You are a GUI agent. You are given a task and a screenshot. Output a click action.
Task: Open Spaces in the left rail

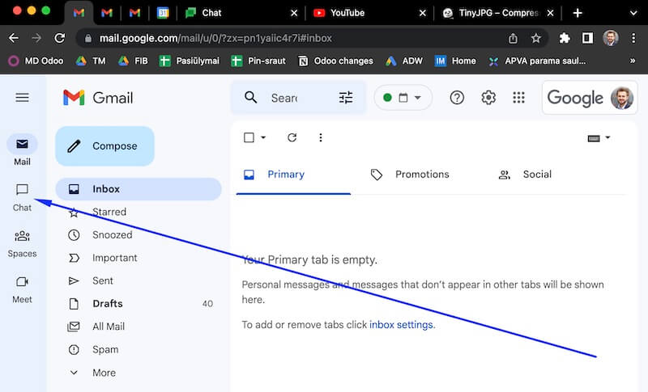[23, 243]
